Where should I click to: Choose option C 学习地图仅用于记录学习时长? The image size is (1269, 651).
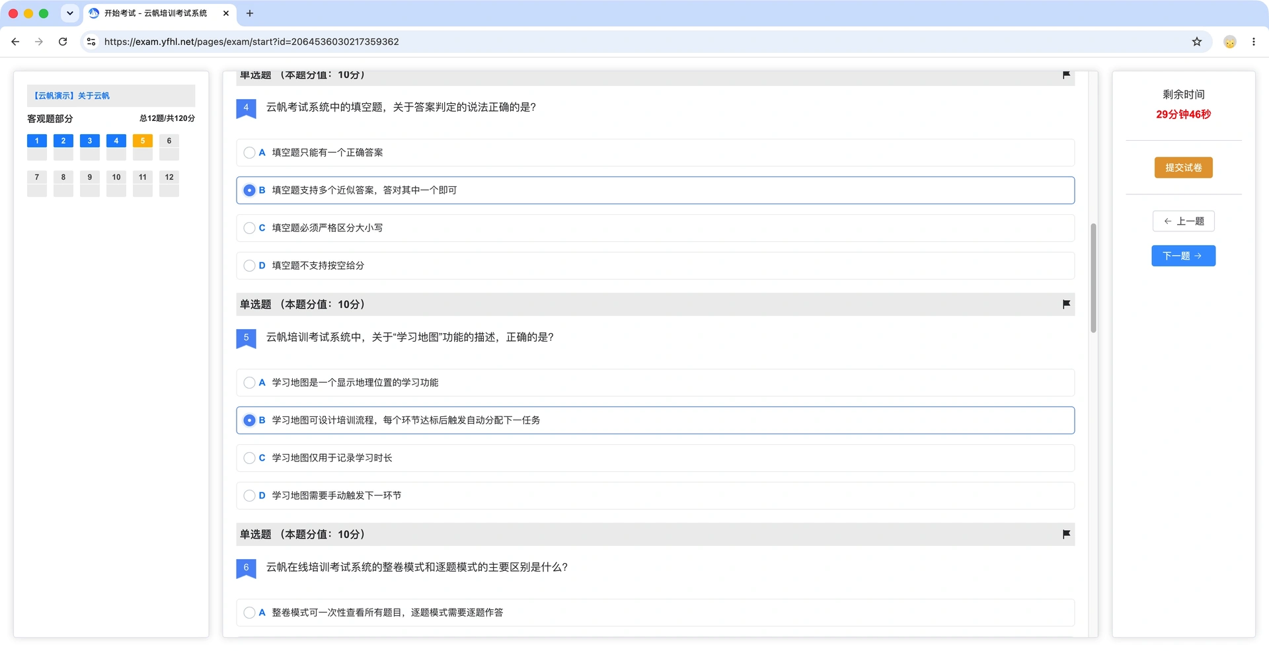point(655,458)
